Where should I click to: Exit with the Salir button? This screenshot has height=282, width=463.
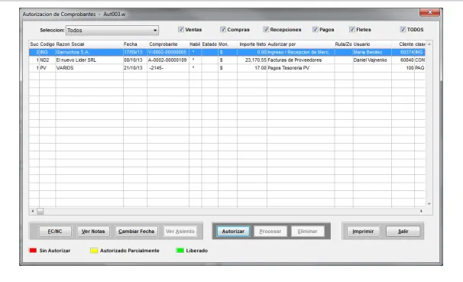pyautogui.click(x=403, y=232)
